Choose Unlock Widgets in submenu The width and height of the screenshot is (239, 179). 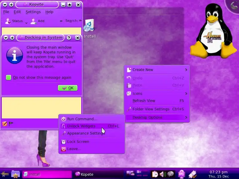click(x=91, y=126)
